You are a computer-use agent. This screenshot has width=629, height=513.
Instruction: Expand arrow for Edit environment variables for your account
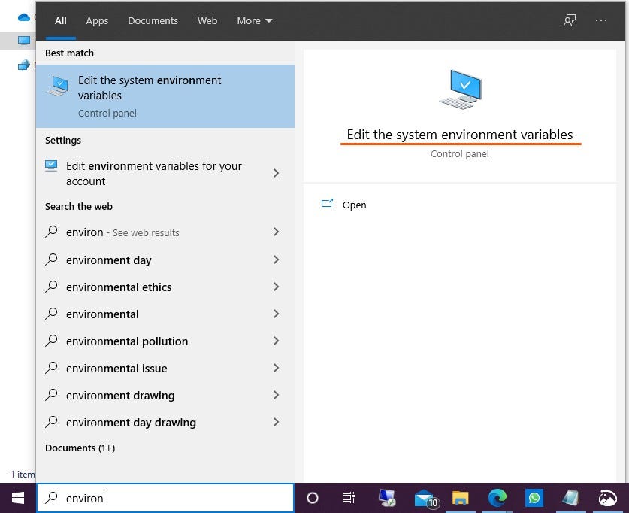tap(276, 174)
